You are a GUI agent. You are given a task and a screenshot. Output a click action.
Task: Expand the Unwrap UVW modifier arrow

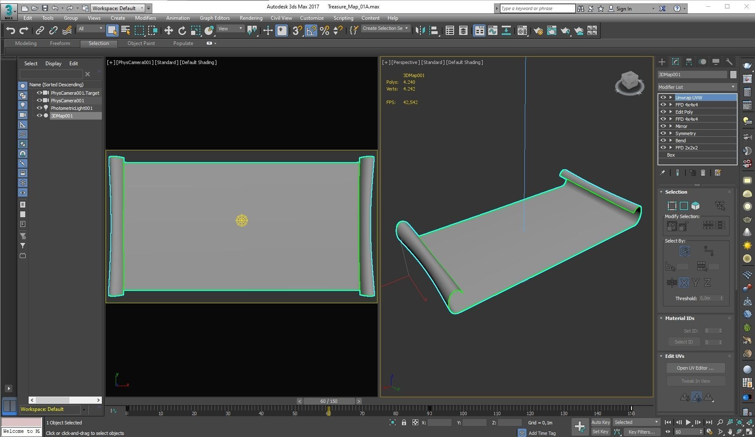671,98
